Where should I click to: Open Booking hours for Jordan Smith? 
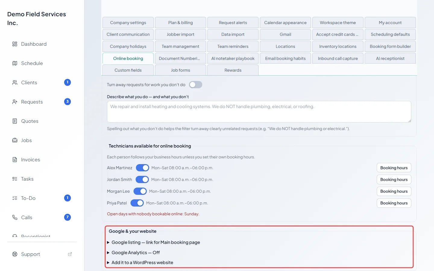[x=394, y=179]
